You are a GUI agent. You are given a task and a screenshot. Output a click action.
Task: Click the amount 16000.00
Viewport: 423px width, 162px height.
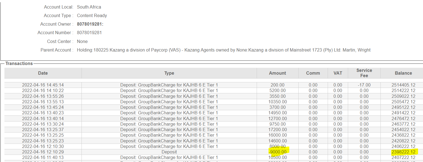pos(277,135)
